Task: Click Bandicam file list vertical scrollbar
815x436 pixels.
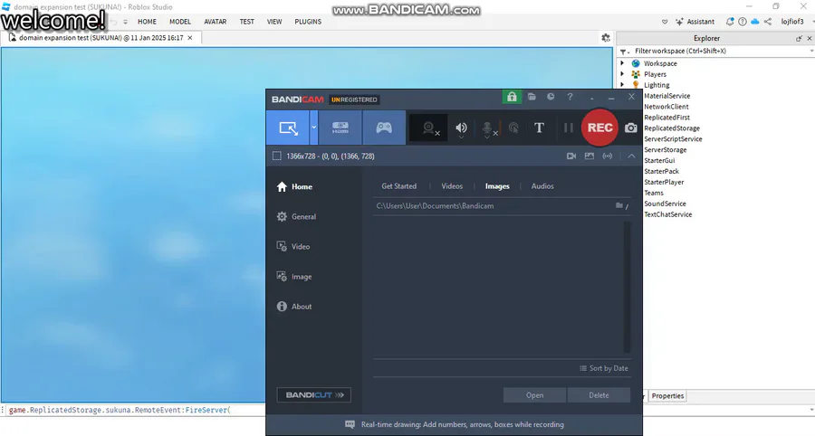Action: pos(627,287)
